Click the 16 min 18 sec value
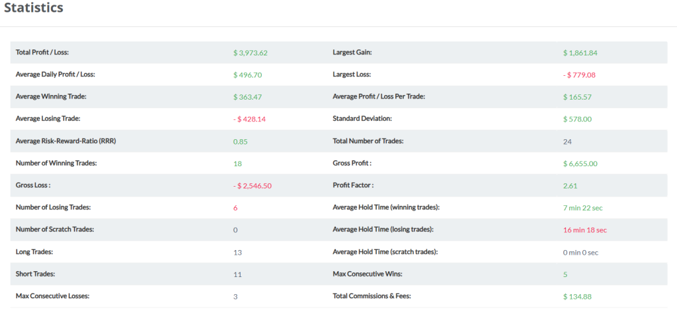The height and width of the screenshot is (314, 677). (585, 230)
